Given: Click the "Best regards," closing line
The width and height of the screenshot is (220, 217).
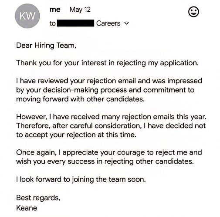Looking at the screenshot, I should click(x=38, y=198).
